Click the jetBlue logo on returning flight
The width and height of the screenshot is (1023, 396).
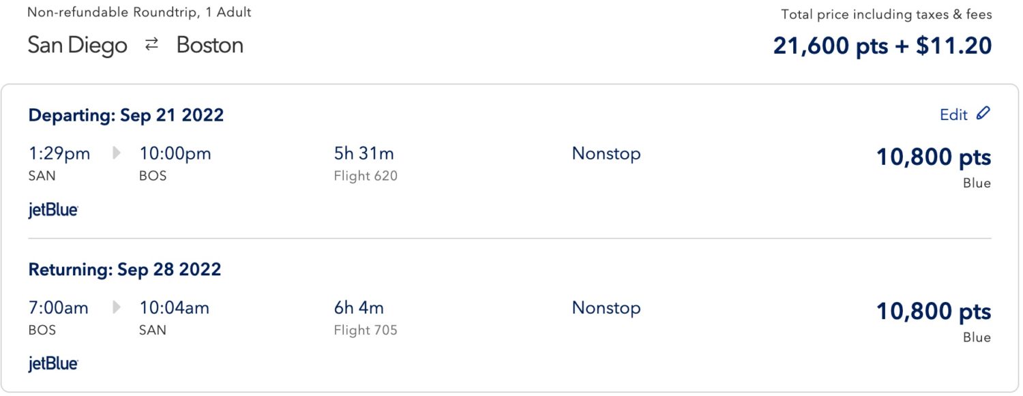52,363
